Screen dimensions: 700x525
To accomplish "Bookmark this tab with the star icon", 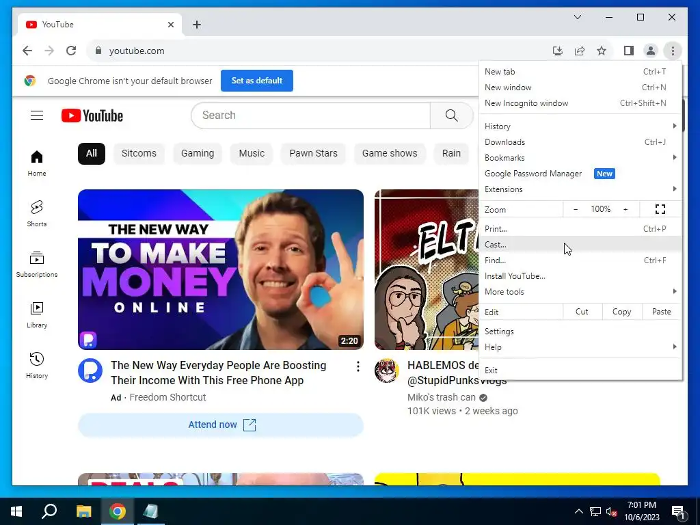I will click(602, 51).
